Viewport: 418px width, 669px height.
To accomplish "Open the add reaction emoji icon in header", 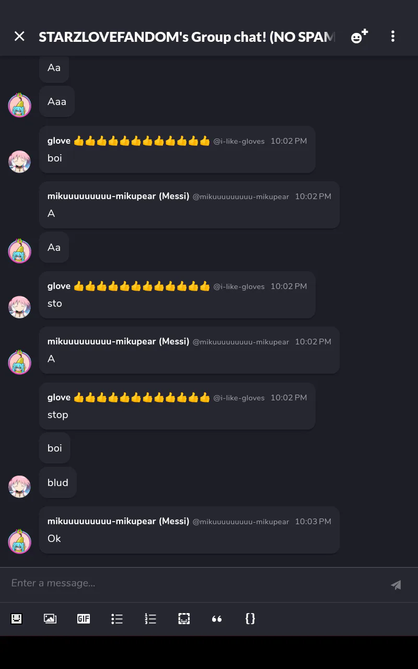I will click(359, 36).
